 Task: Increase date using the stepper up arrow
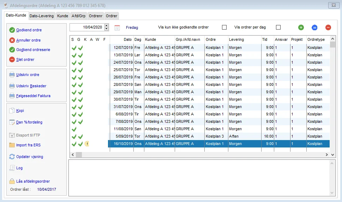[107, 26]
